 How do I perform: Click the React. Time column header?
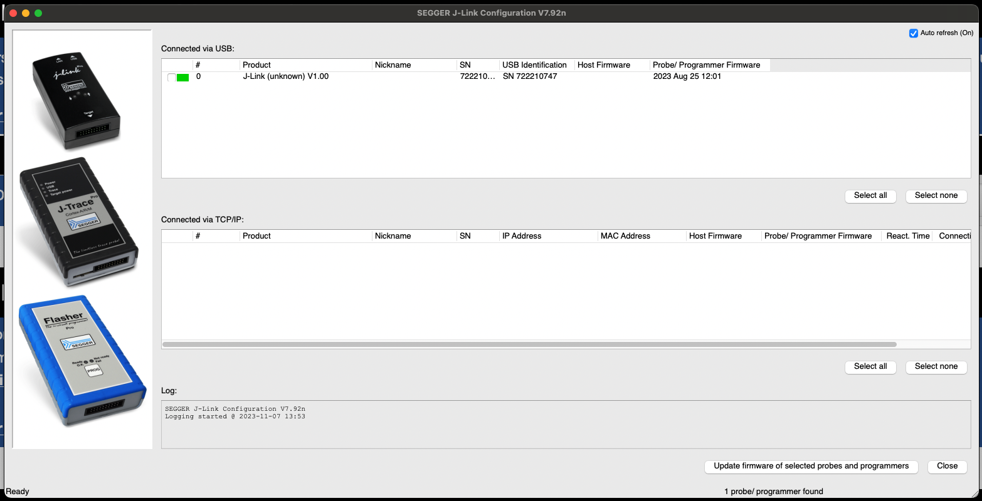point(908,236)
